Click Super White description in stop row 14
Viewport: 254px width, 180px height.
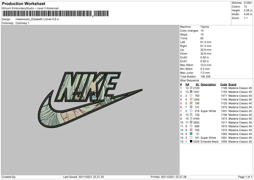click(x=208, y=138)
